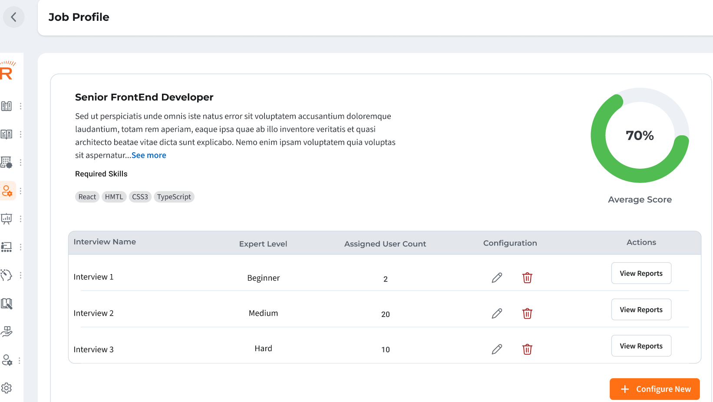Click the Configure New button
713x402 pixels.
pos(654,389)
